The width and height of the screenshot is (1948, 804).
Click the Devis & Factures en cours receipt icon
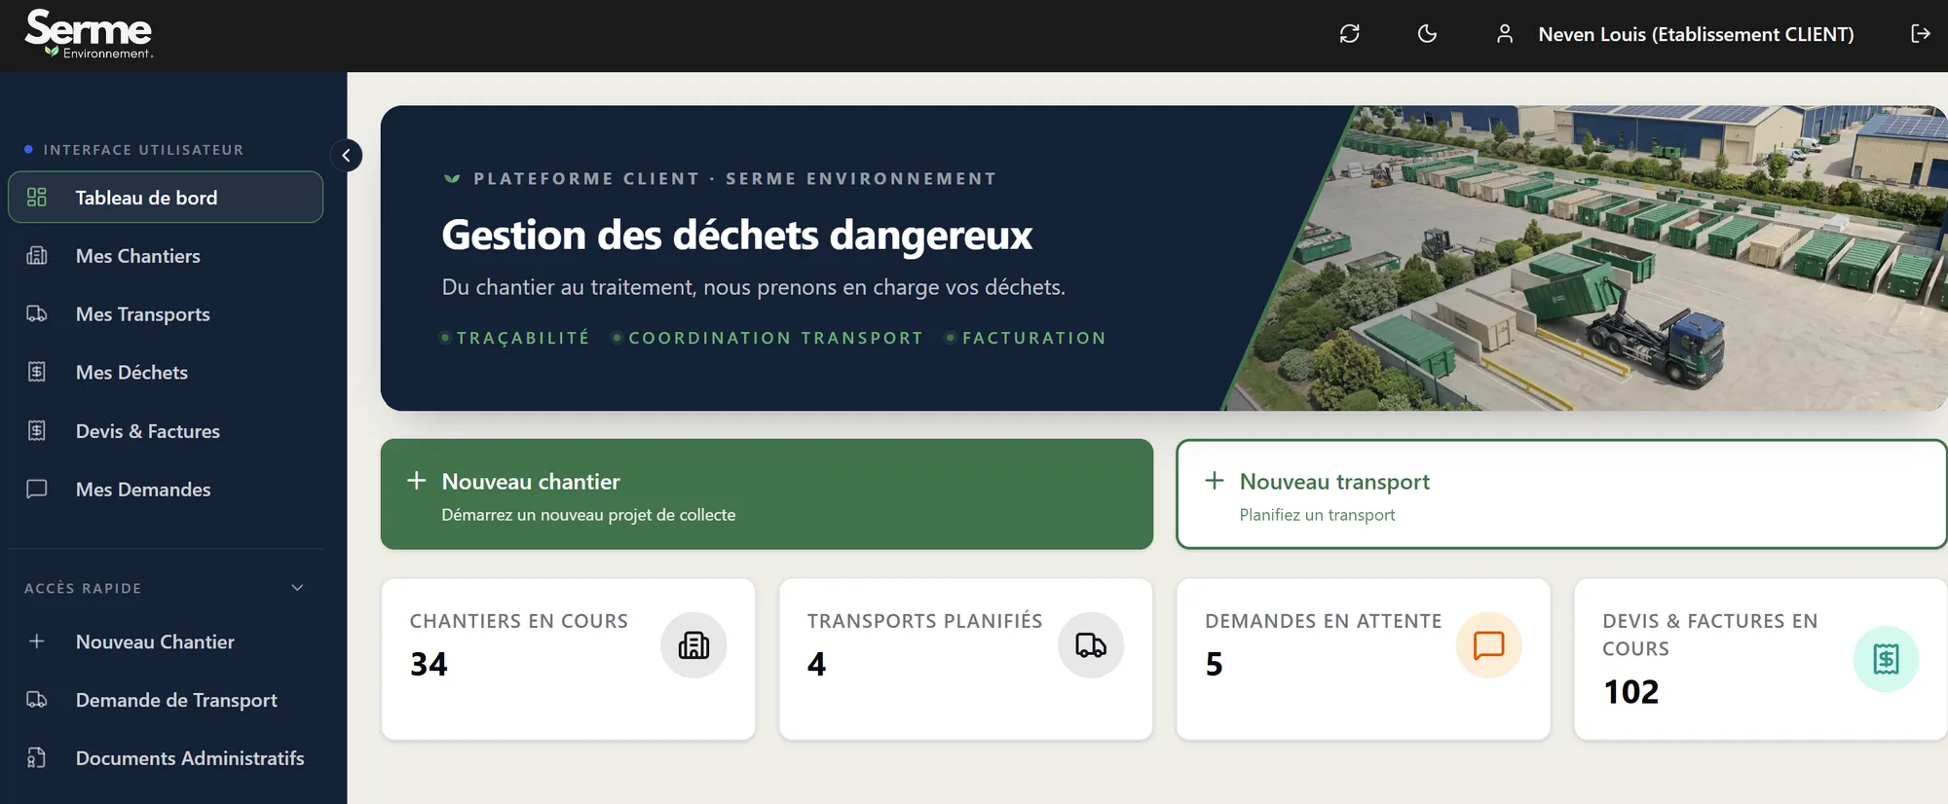[1886, 659]
